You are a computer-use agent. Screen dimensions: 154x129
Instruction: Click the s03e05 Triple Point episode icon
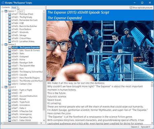click(x=10, y=102)
